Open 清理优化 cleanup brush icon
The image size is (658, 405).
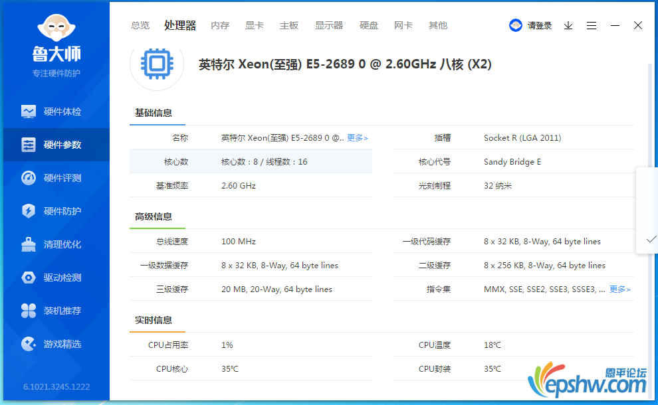(x=29, y=244)
